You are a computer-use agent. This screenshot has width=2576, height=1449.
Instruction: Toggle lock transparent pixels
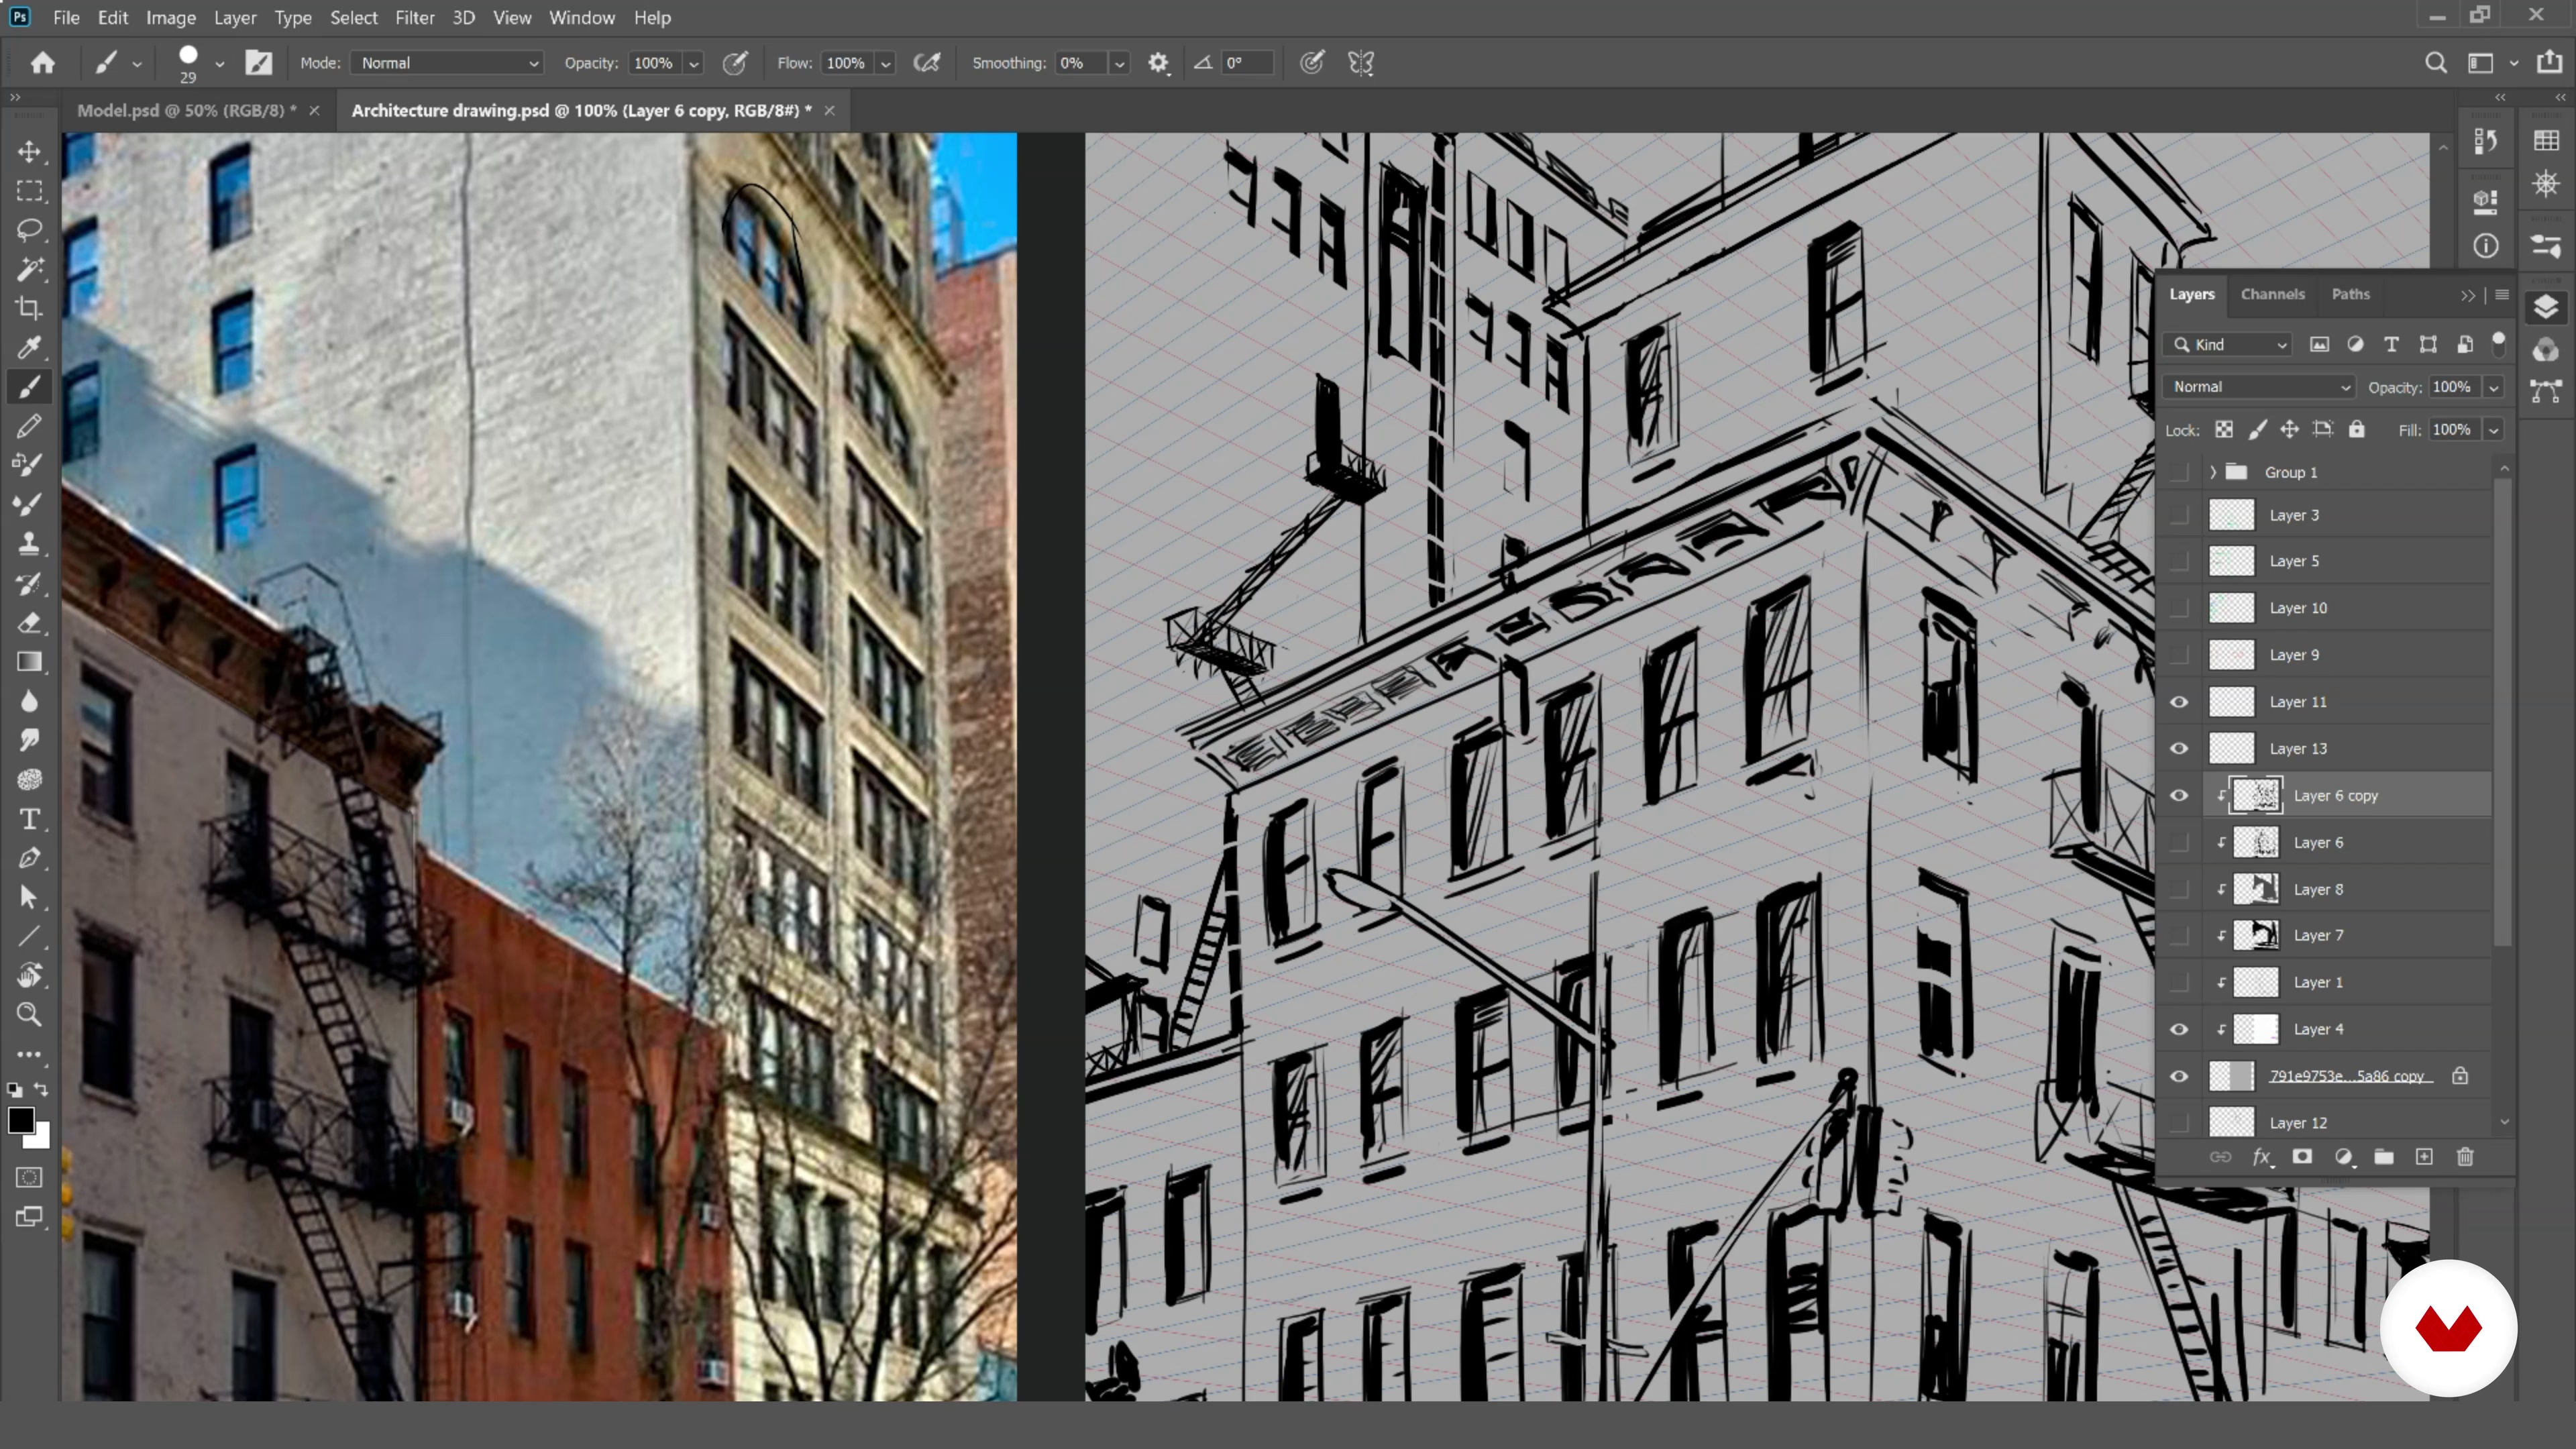pos(2224,429)
